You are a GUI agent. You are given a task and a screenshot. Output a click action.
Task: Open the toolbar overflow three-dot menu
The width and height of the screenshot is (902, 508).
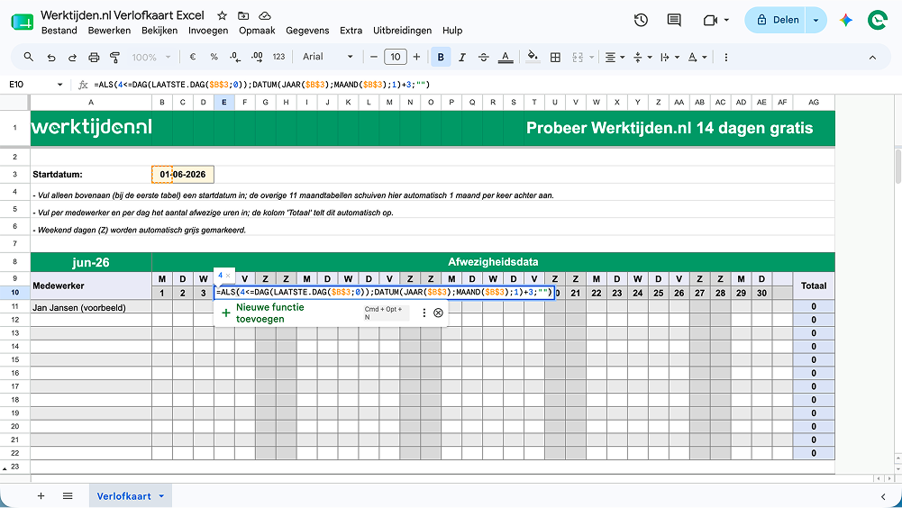coord(726,57)
